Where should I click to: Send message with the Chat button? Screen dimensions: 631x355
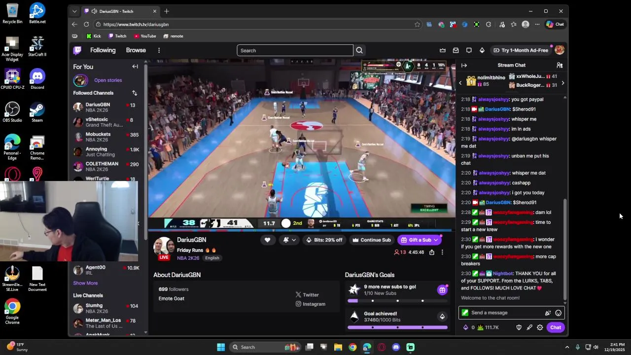(556, 327)
